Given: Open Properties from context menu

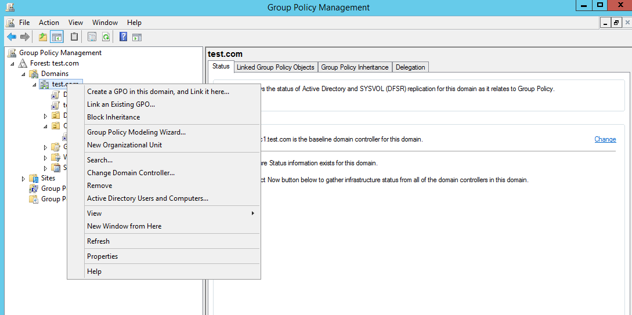Looking at the screenshot, I should point(164,256).
